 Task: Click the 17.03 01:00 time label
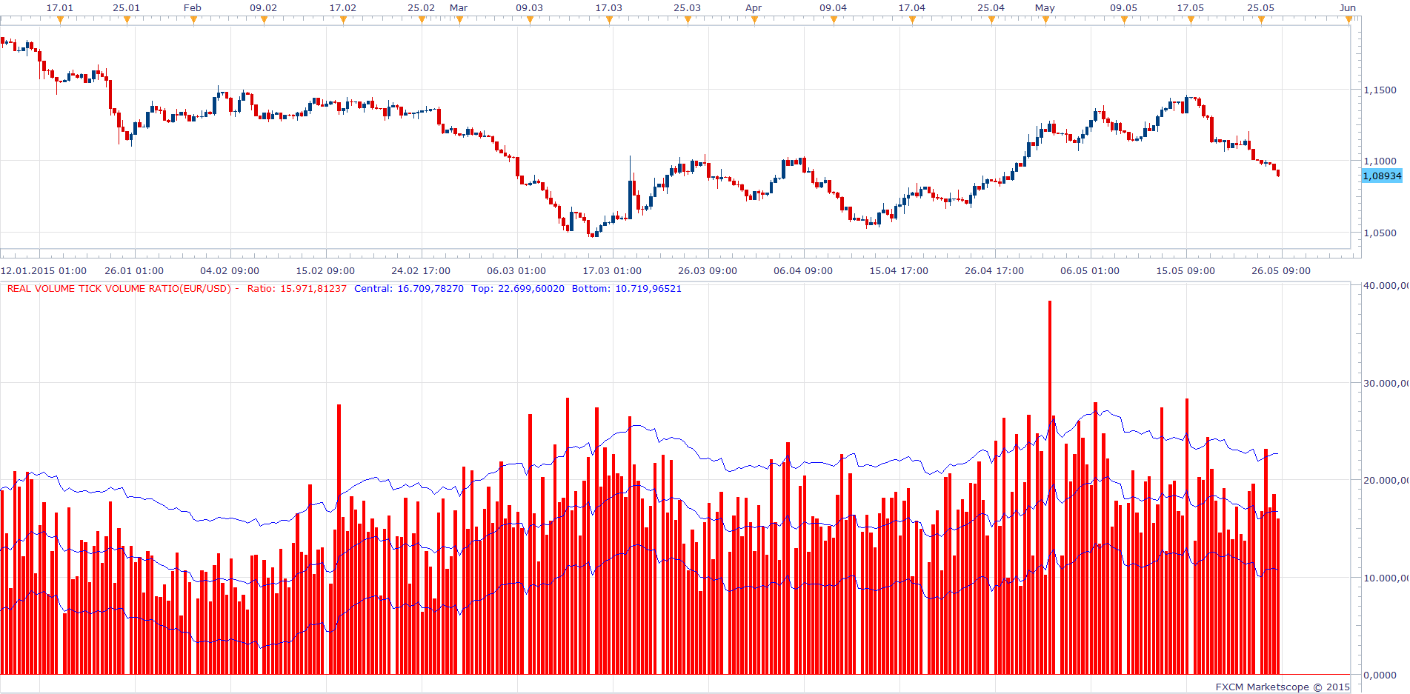click(612, 270)
